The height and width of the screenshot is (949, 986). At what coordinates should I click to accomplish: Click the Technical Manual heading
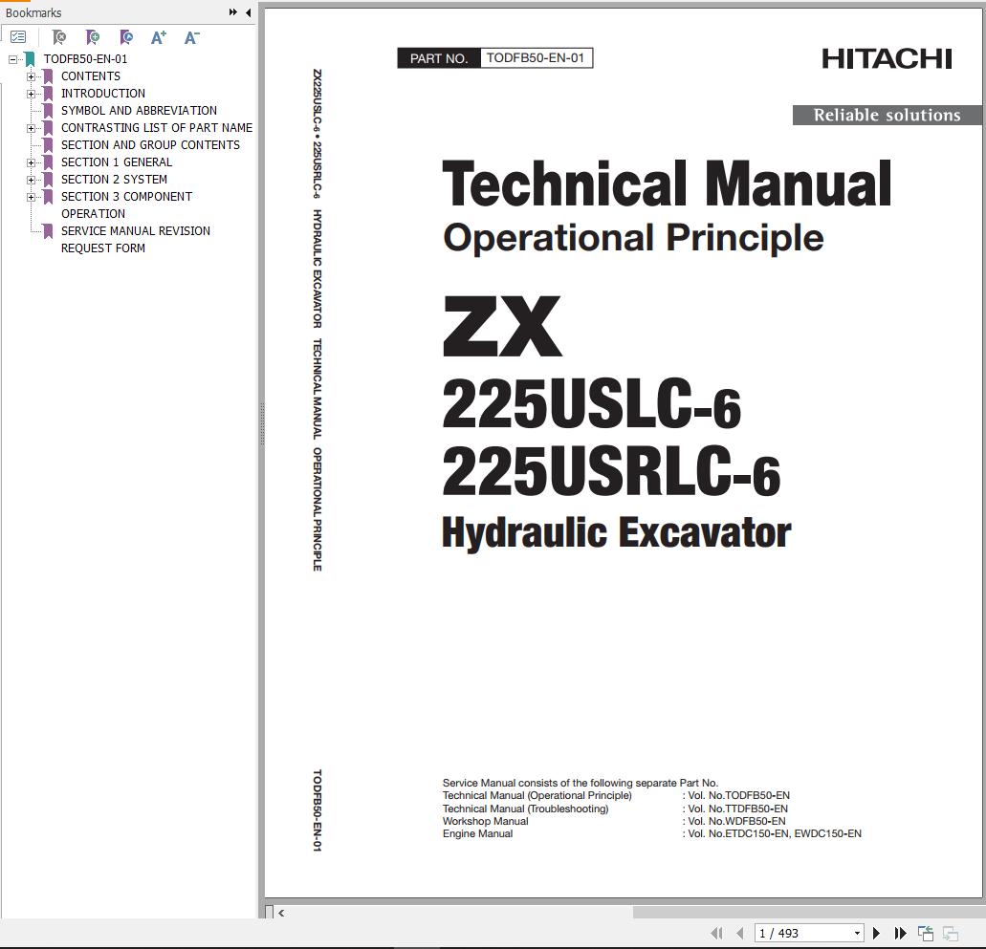pyautogui.click(x=667, y=183)
